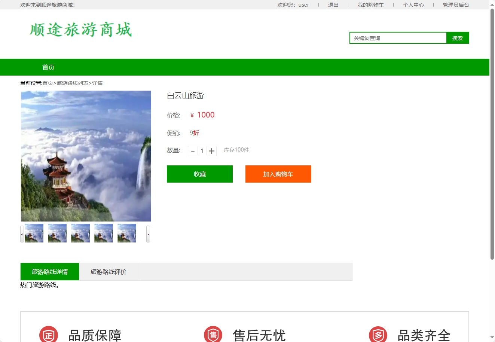Open 我的购物车 from the top bar
This screenshot has width=495, height=342.
tap(371, 5)
